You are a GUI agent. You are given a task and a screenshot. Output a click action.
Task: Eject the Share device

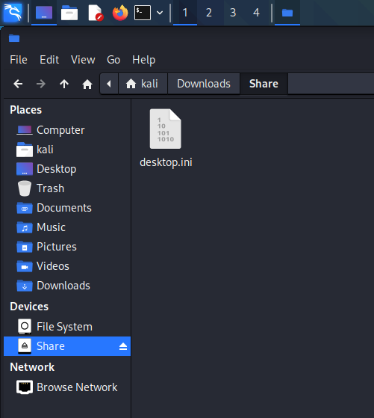[x=123, y=346]
